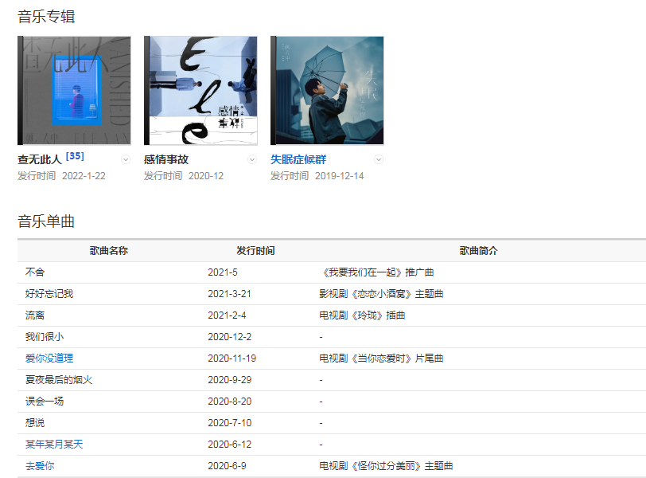
Task: Select the 好好忘记我 song name
Action: pyautogui.click(x=49, y=294)
